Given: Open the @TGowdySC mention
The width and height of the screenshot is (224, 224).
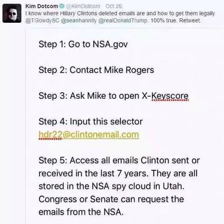Looking at the screenshot, I should click(42, 21).
